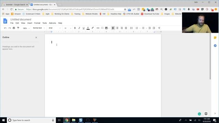Rename the Untitled document title
Image resolution: width=219 pixels, height=123 pixels.
[x=21, y=19]
